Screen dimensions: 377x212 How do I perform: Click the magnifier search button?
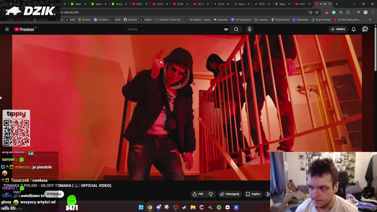(x=236, y=29)
